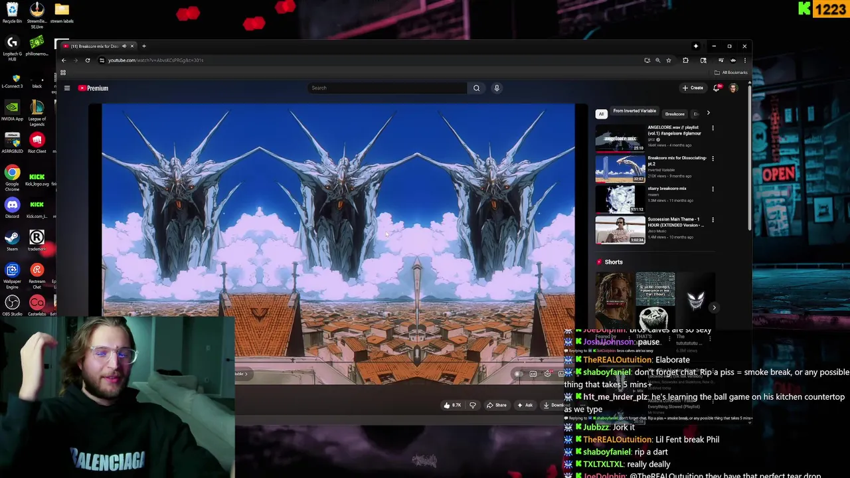
Task: Dislike the video with thumbs down
Action: [472, 405]
